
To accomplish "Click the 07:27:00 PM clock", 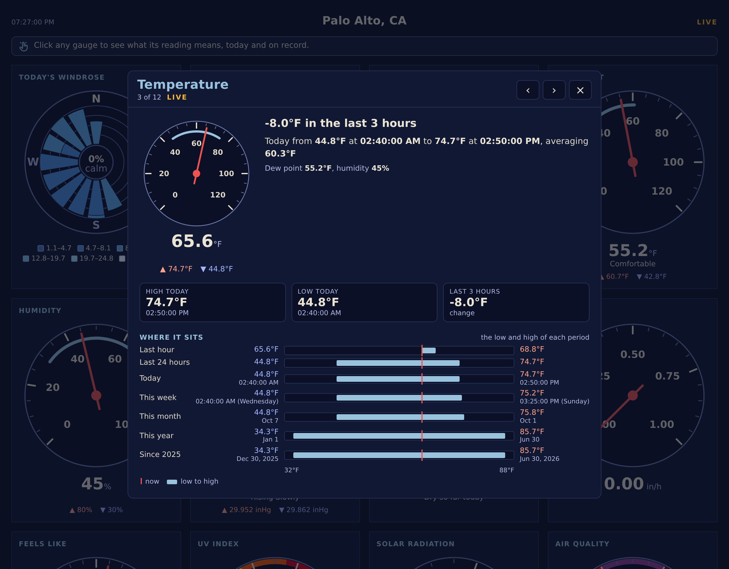I will click(x=33, y=22).
